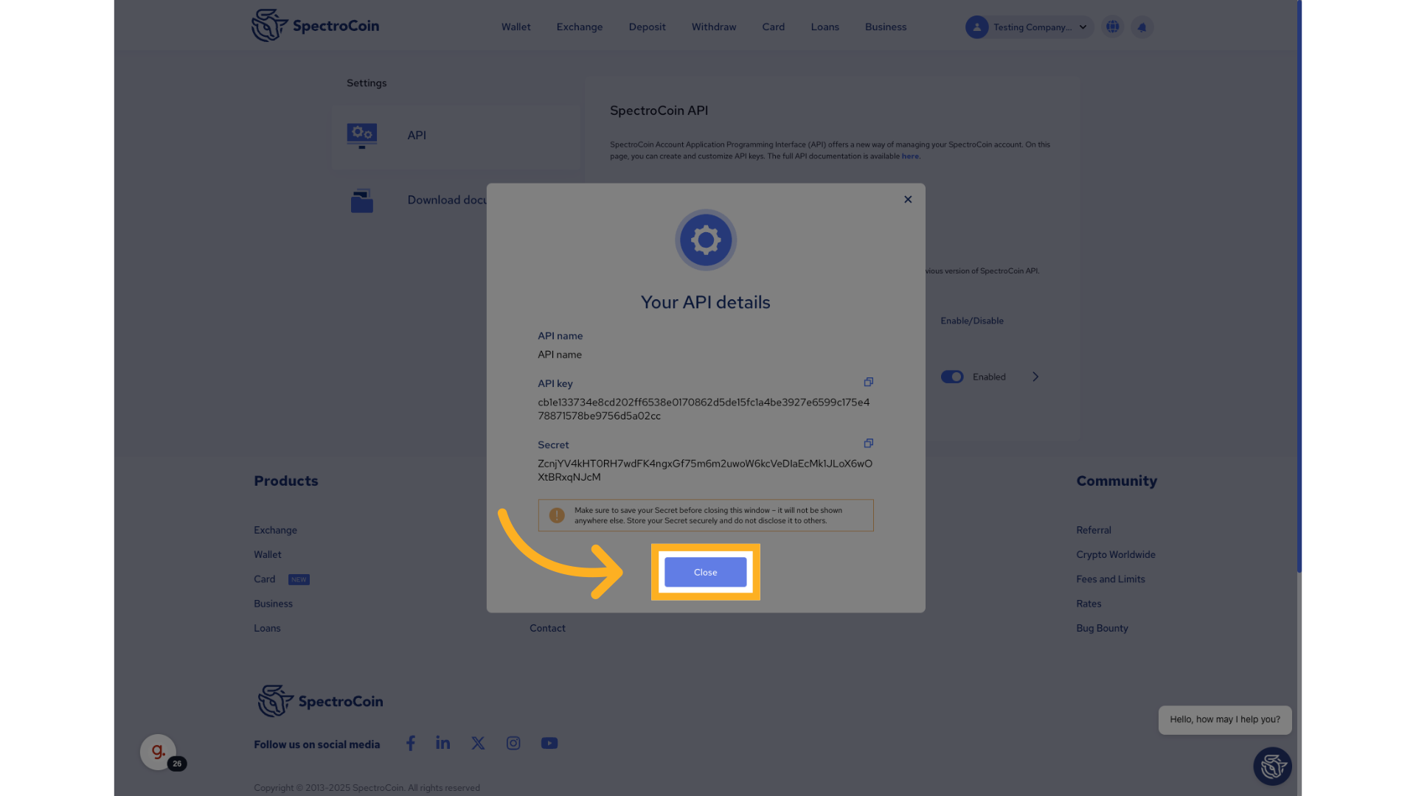Copy the API key to clipboard
Viewport: 1416px width, 796px height.
tap(868, 382)
